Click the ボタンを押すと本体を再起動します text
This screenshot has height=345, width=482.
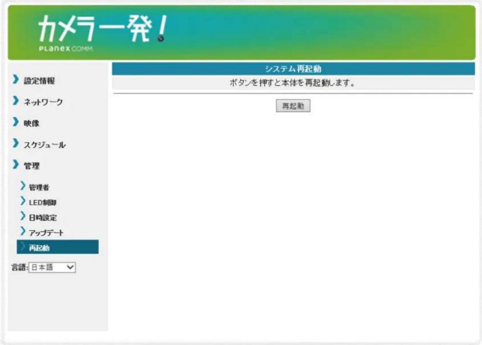[x=292, y=83]
